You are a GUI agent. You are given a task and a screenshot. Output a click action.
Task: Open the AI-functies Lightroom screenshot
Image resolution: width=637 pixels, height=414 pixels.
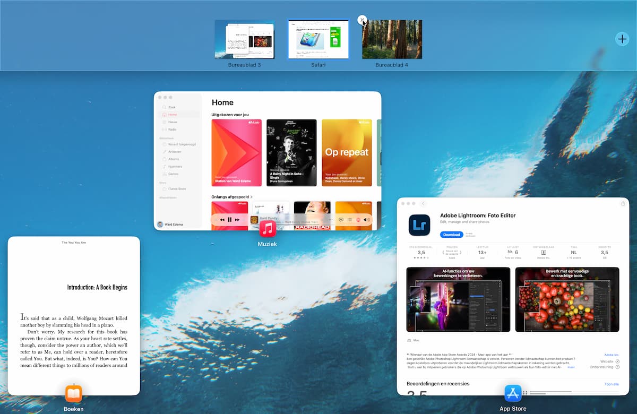(x=458, y=299)
